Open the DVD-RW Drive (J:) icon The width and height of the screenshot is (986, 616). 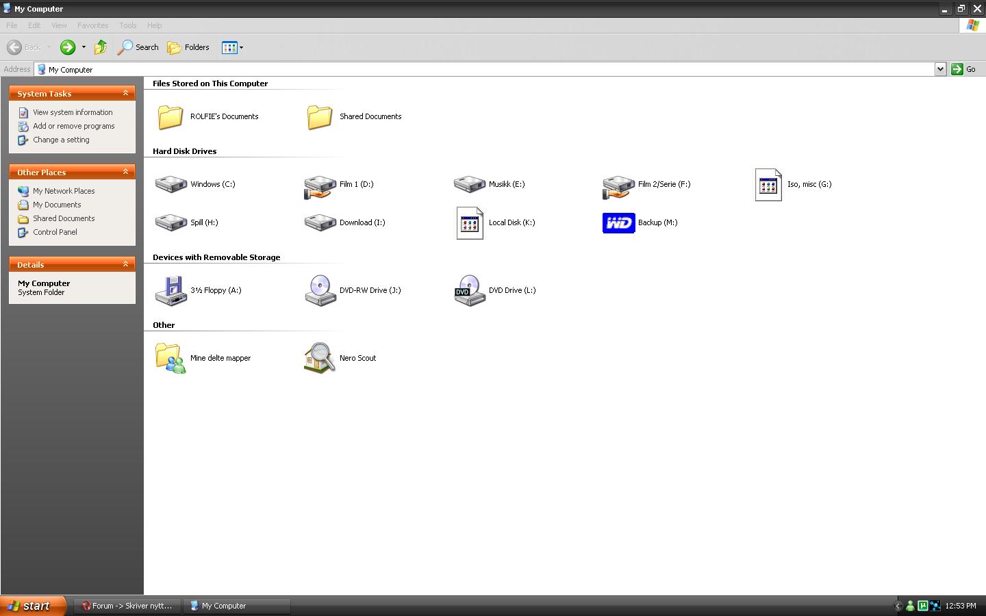pos(320,290)
